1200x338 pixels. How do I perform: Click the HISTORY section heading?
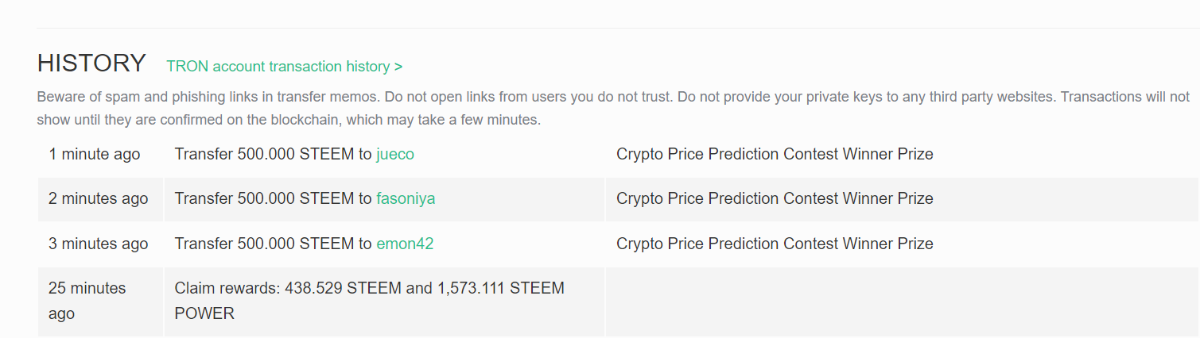point(91,63)
